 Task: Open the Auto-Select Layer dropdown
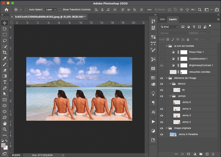pos(50,10)
